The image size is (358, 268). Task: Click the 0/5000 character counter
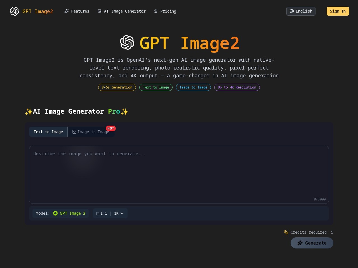(320, 199)
